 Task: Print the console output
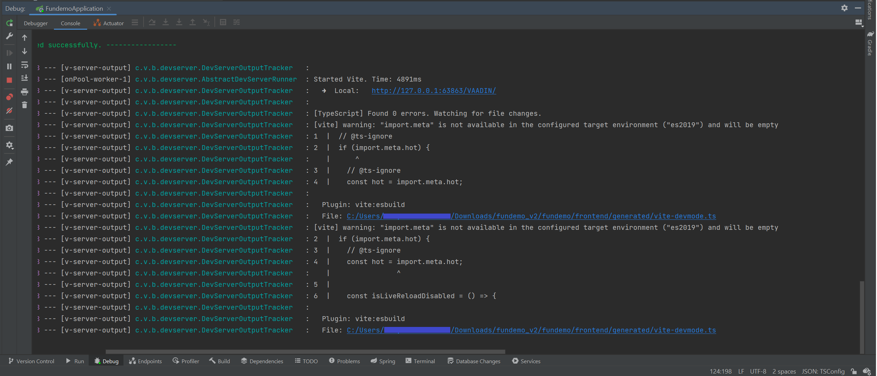(x=25, y=92)
